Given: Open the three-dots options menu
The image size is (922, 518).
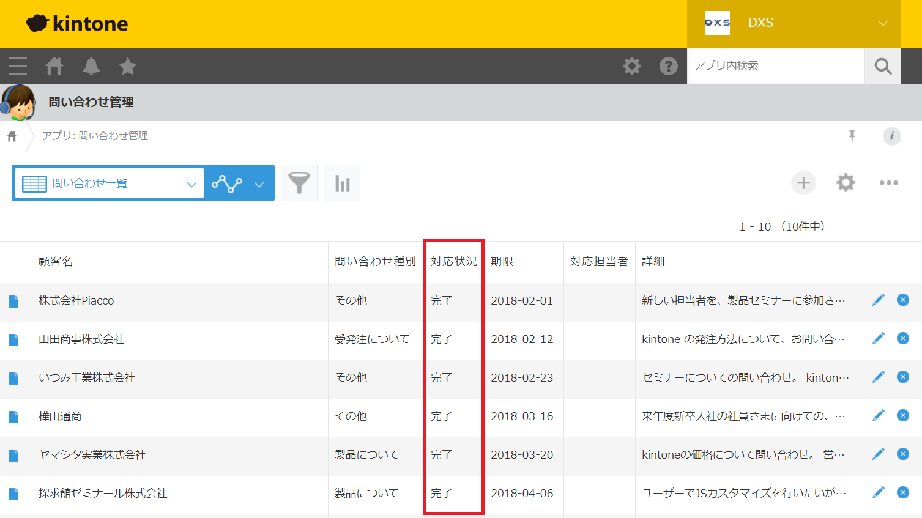Looking at the screenshot, I should (888, 183).
